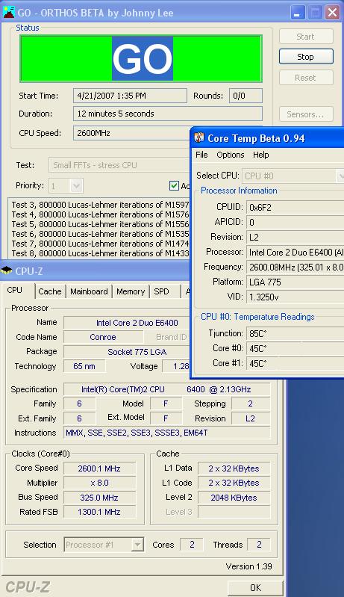The height and width of the screenshot is (597, 344).
Task: Click OK in the CPU-Z window
Action: tap(255, 588)
